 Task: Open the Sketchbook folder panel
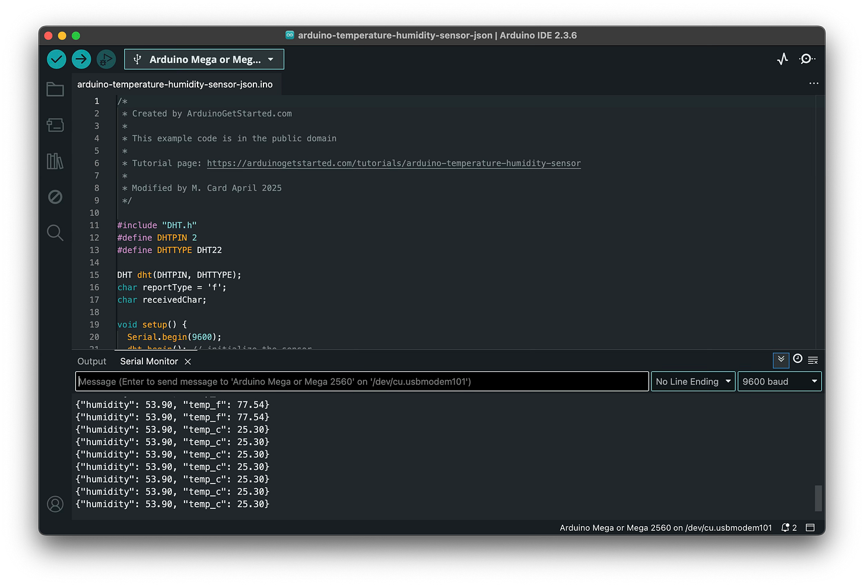pyautogui.click(x=55, y=89)
